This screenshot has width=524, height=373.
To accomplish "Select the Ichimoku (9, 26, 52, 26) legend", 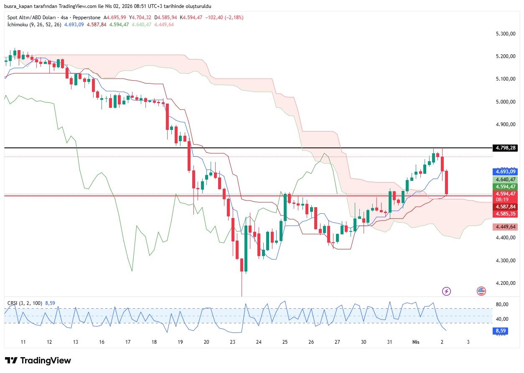I will point(34,25).
